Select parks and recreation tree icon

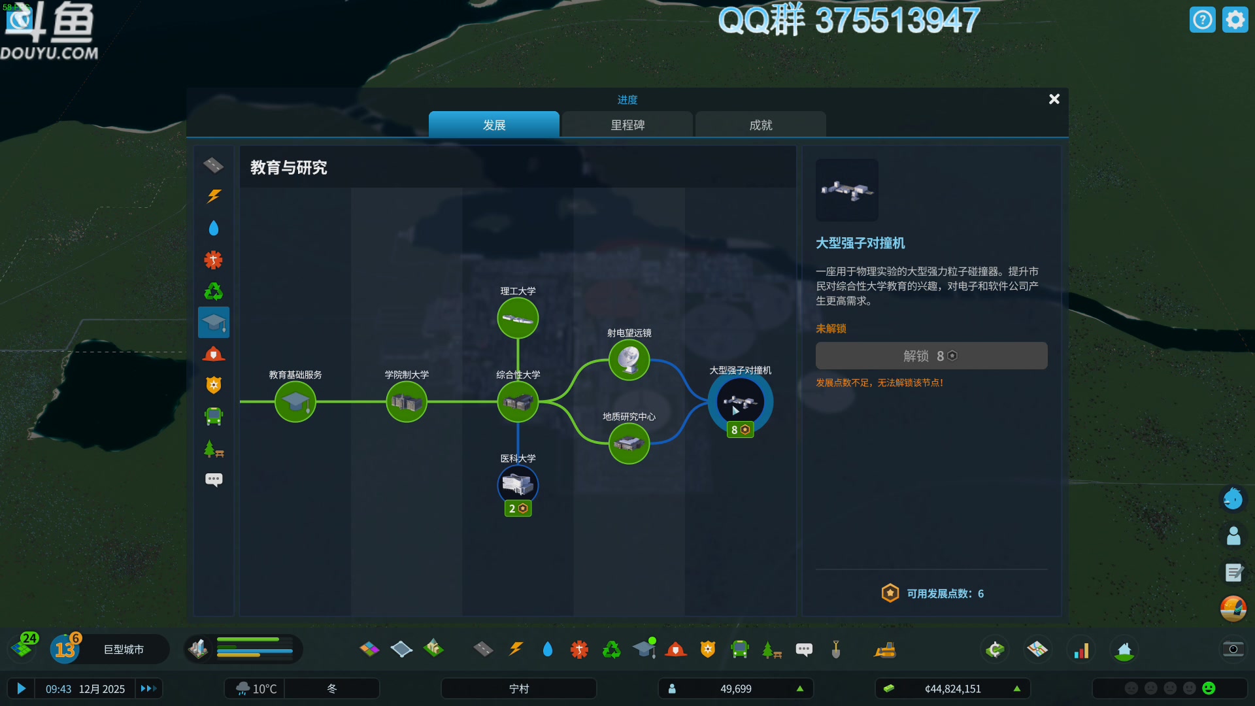pos(214,448)
